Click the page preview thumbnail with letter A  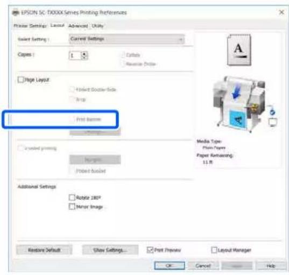[239, 50]
